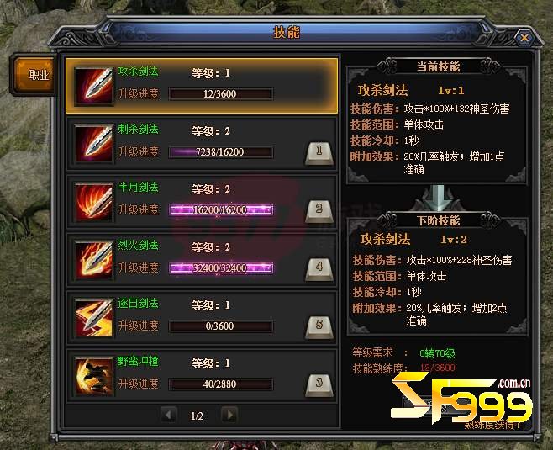
Task: Click hotkey 3 button for 野蛮冲撞
Action: click(319, 386)
